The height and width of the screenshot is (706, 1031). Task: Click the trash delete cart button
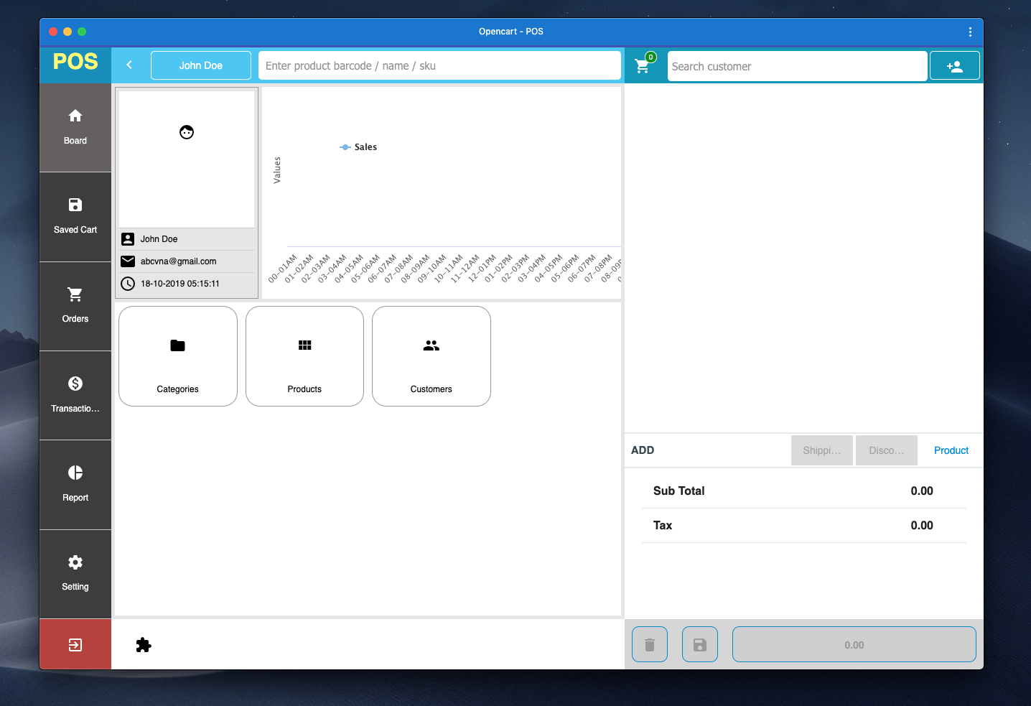(650, 644)
